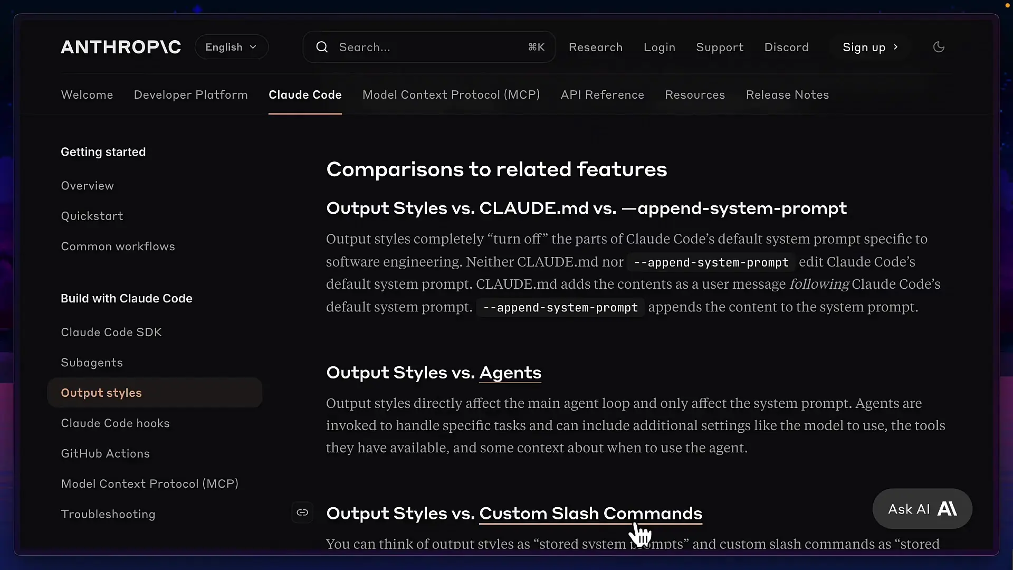Toggle dark mode moon icon
This screenshot has height=570, width=1013.
coord(939,47)
